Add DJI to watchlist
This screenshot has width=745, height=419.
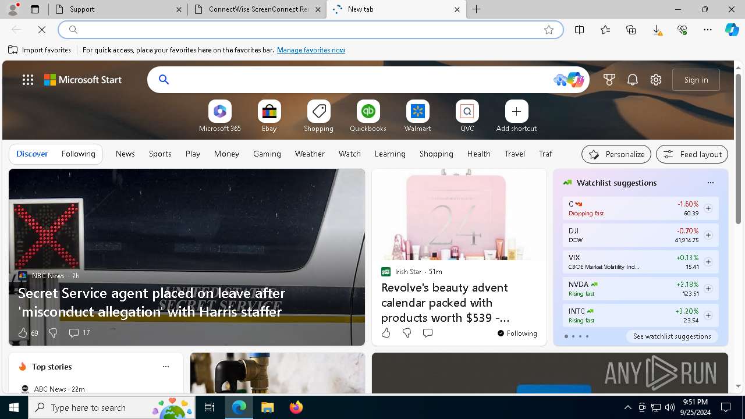coord(708,235)
